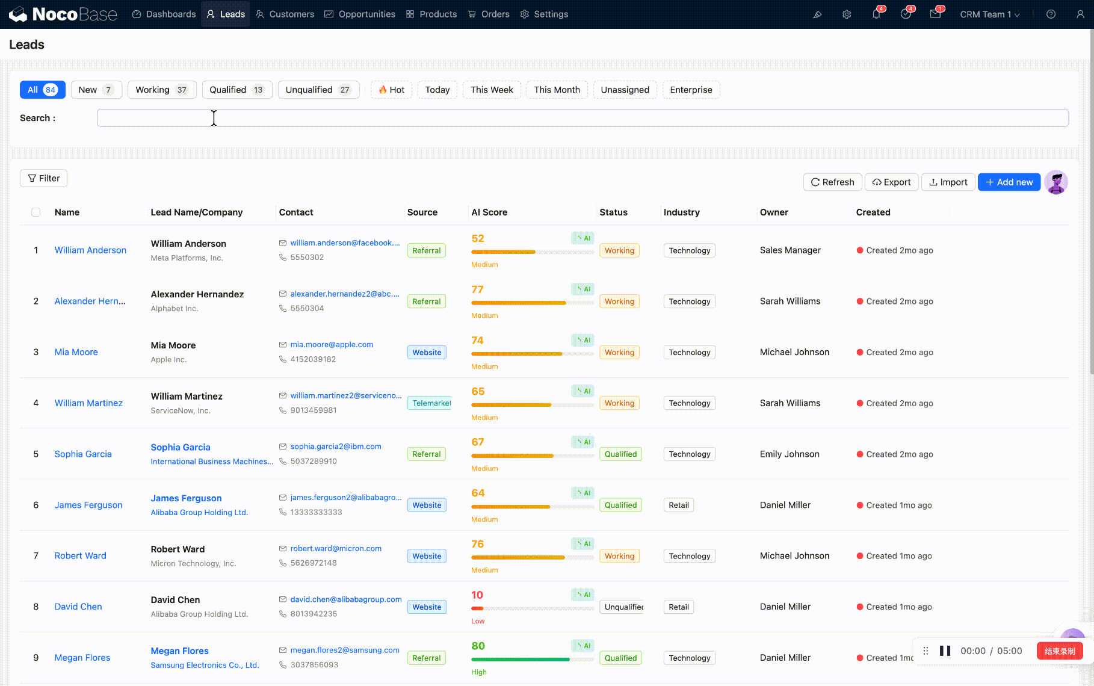Switch to the Qualified leads tab
The height and width of the screenshot is (686, 1094).
(x=236, y=90)
